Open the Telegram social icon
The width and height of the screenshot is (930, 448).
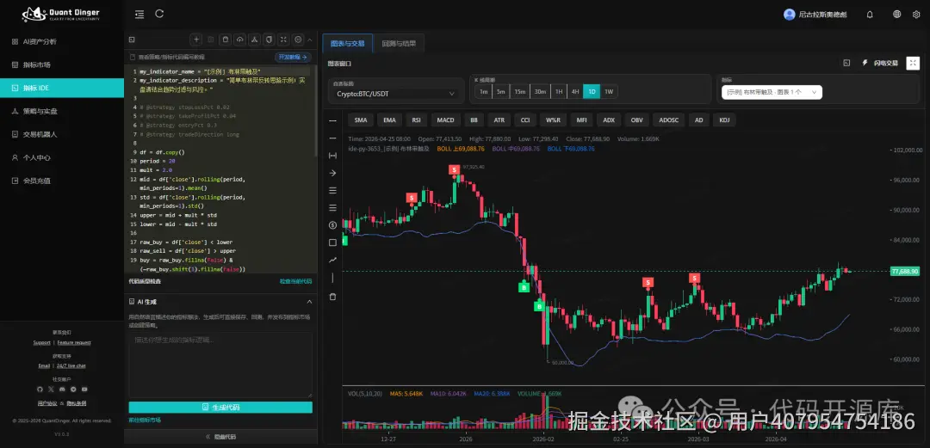pyautogui.click(x=73, y=390)
